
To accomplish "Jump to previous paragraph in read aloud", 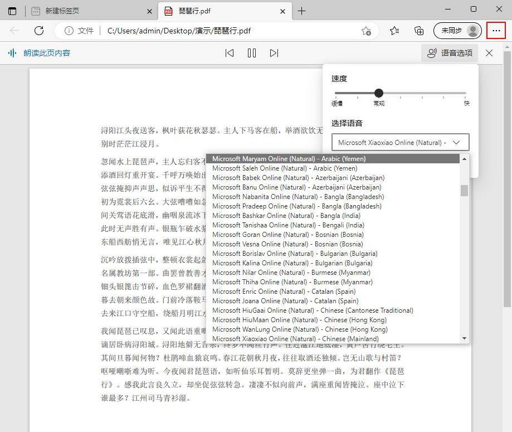I will coord(229,53).
